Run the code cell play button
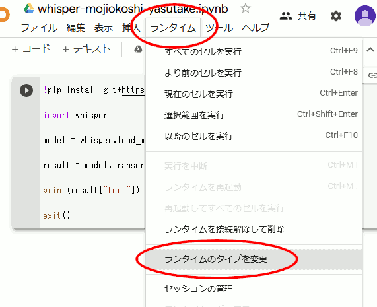Viewport: 377px width, 307px height. [26, 90]
